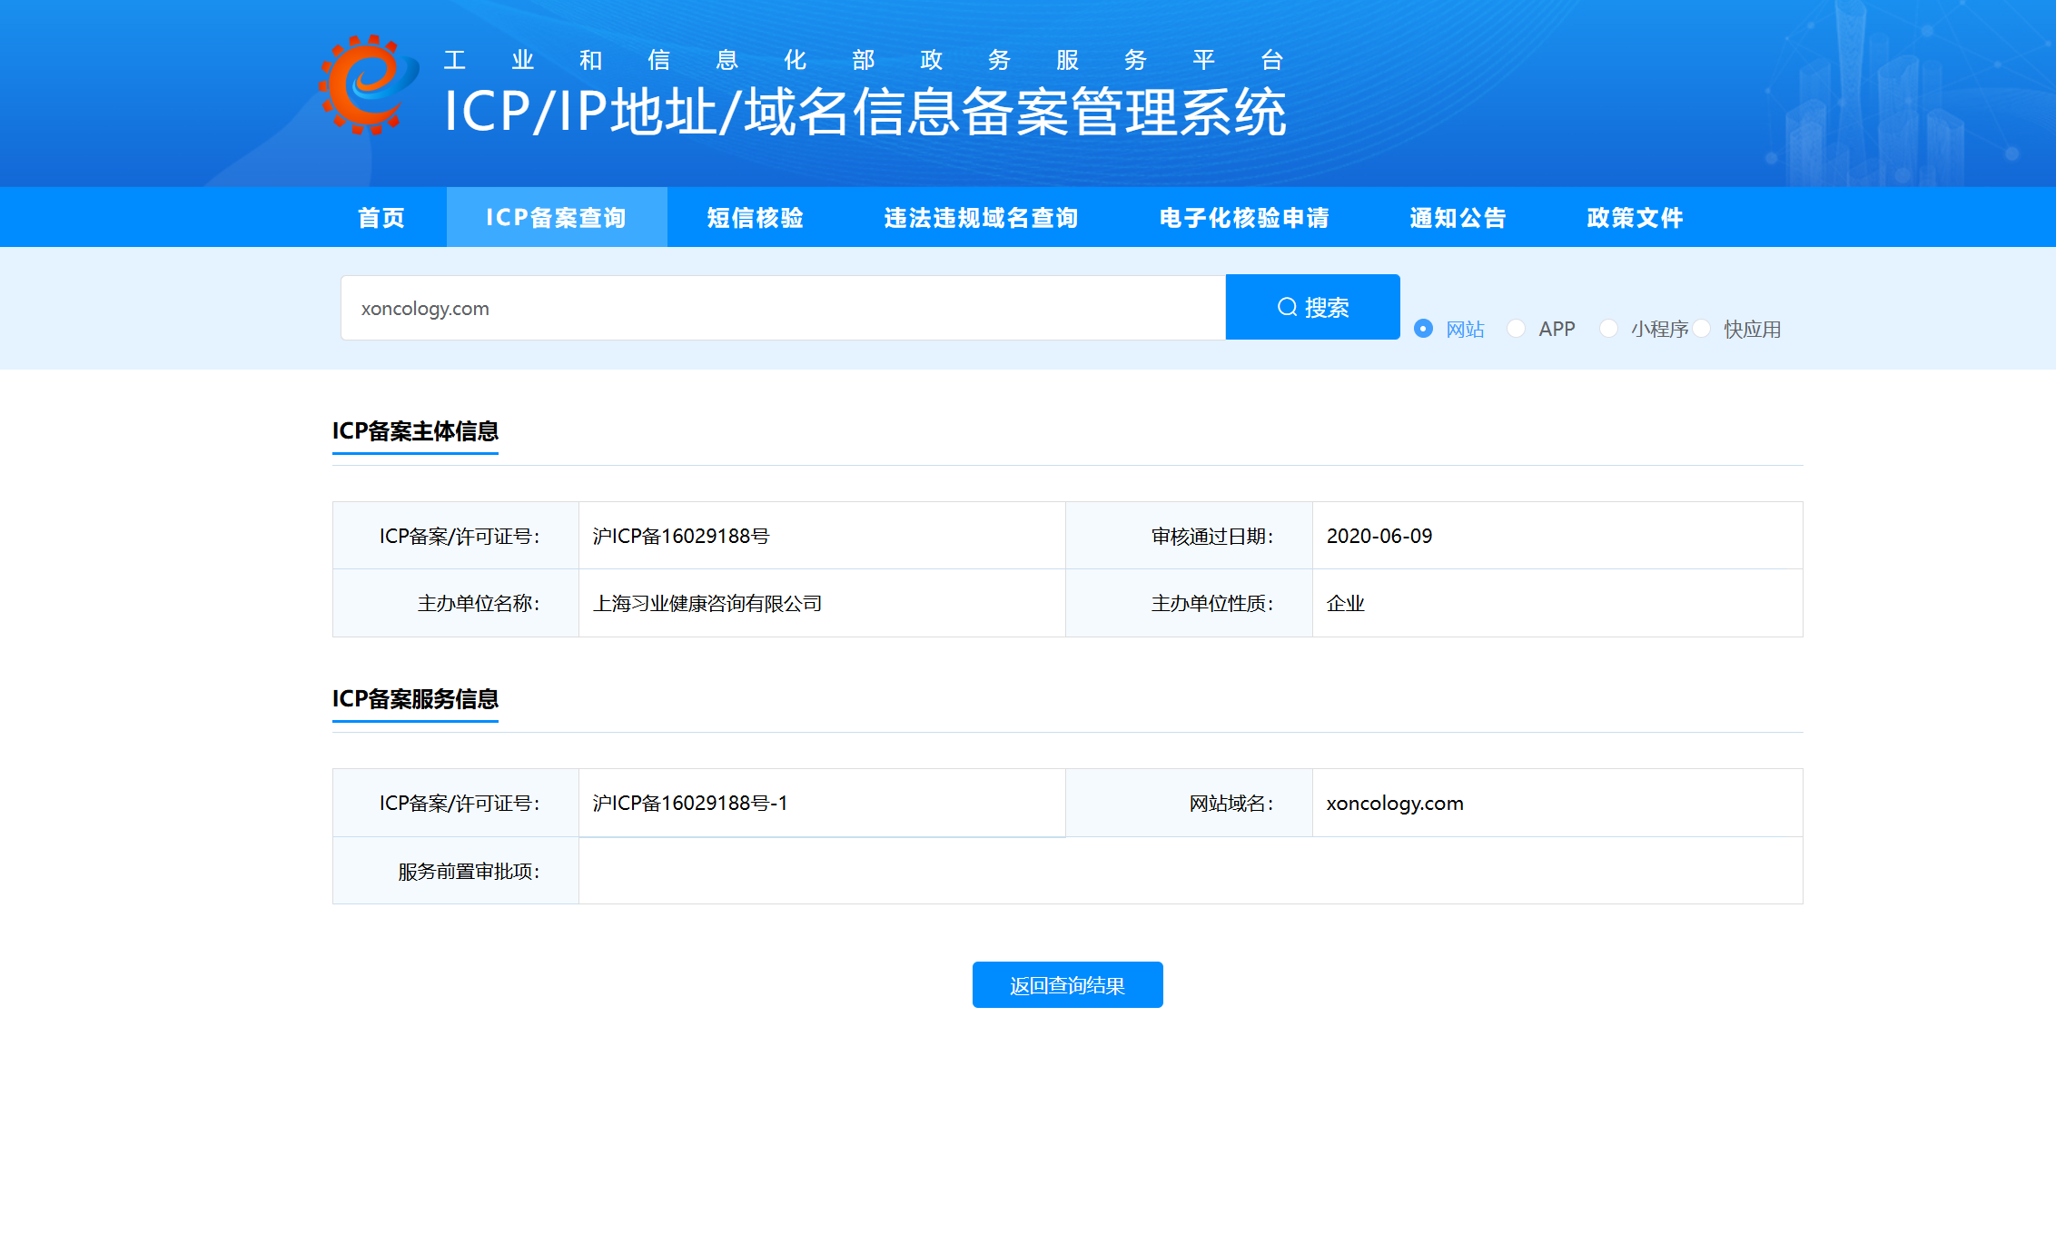Viewport: 2056px width, 1234px height.
Task: Go to 短信核验 menu item
Action: pyautogui.click(x=756, y=218)
